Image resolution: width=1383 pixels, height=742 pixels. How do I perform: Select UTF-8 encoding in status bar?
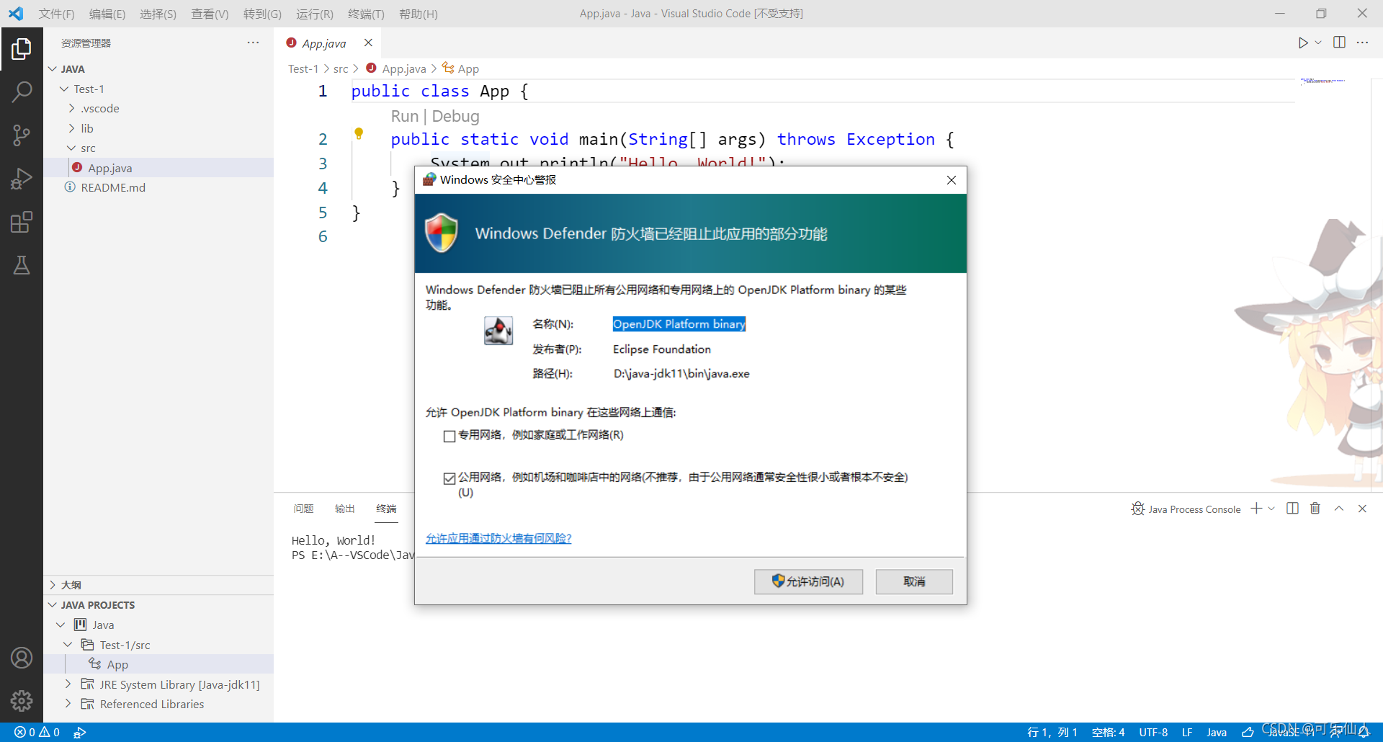(x=1153, y=732)
